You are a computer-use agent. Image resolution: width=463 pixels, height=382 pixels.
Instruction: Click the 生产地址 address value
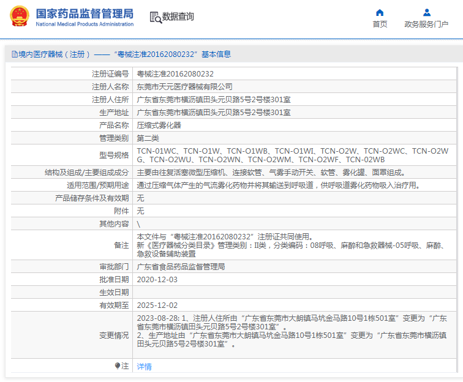click(214, 113)
